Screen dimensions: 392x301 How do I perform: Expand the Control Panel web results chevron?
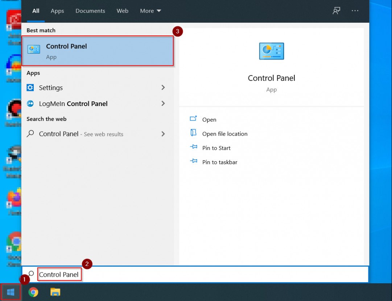[x=163, y=134]
